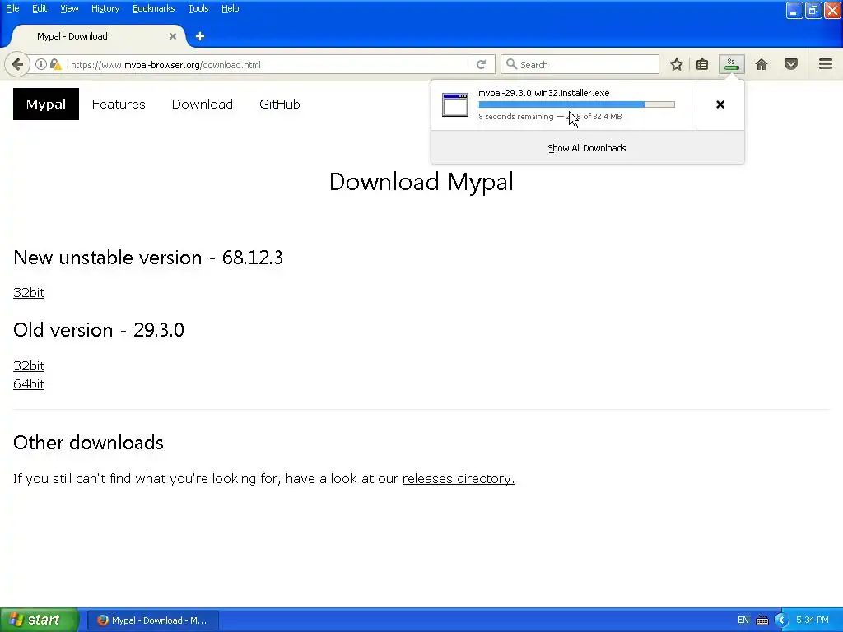The width and height of the screenshot is (843, 632).
Task: Show bookmarks list icon in toolbar
Action: click(702, 64)
